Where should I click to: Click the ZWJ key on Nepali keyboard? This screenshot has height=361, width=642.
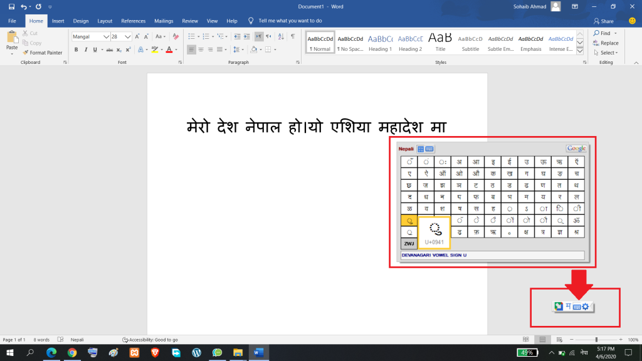[409, 244]
